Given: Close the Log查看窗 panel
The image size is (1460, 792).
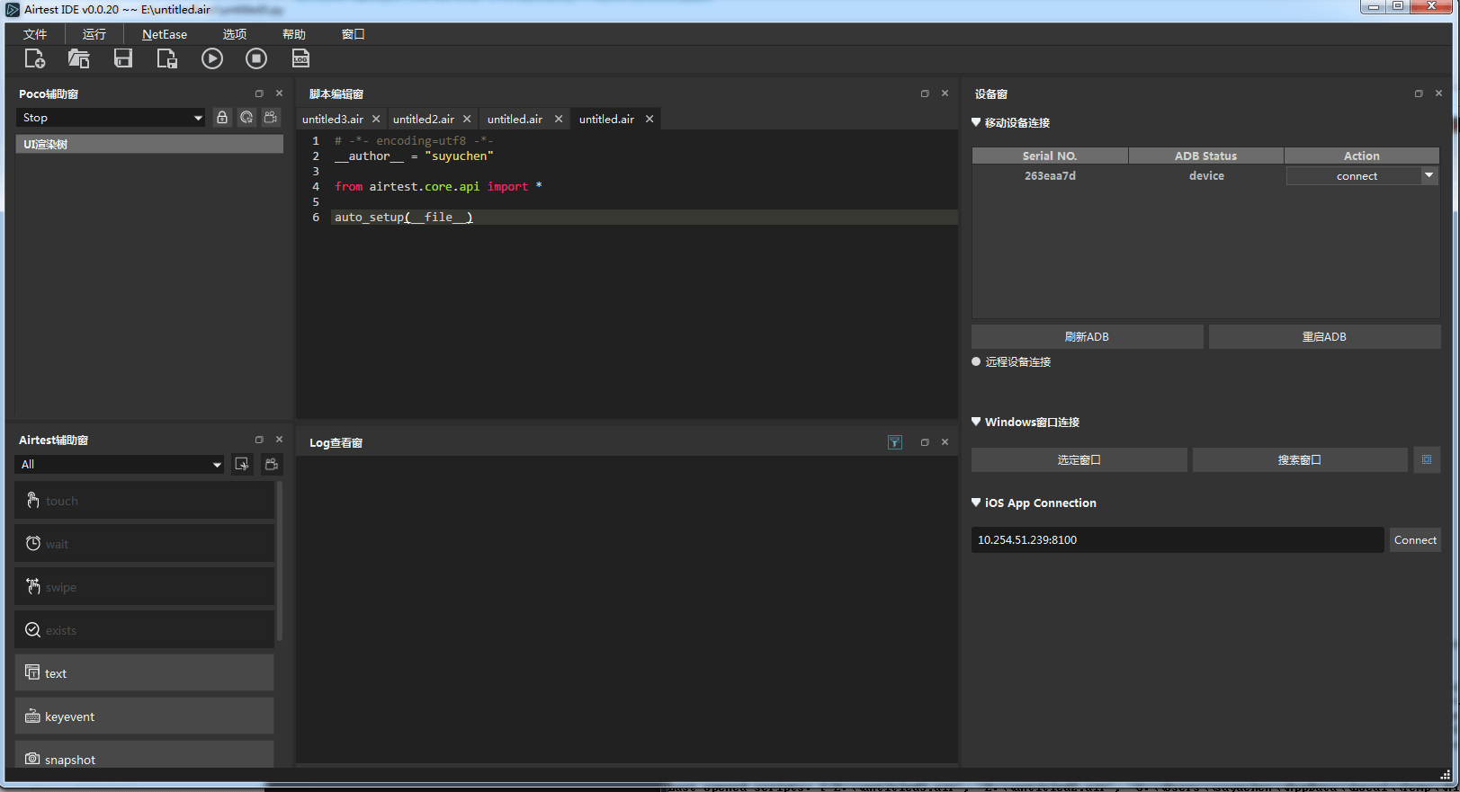Looking at the screenshot, I should (x=945, y=442).
